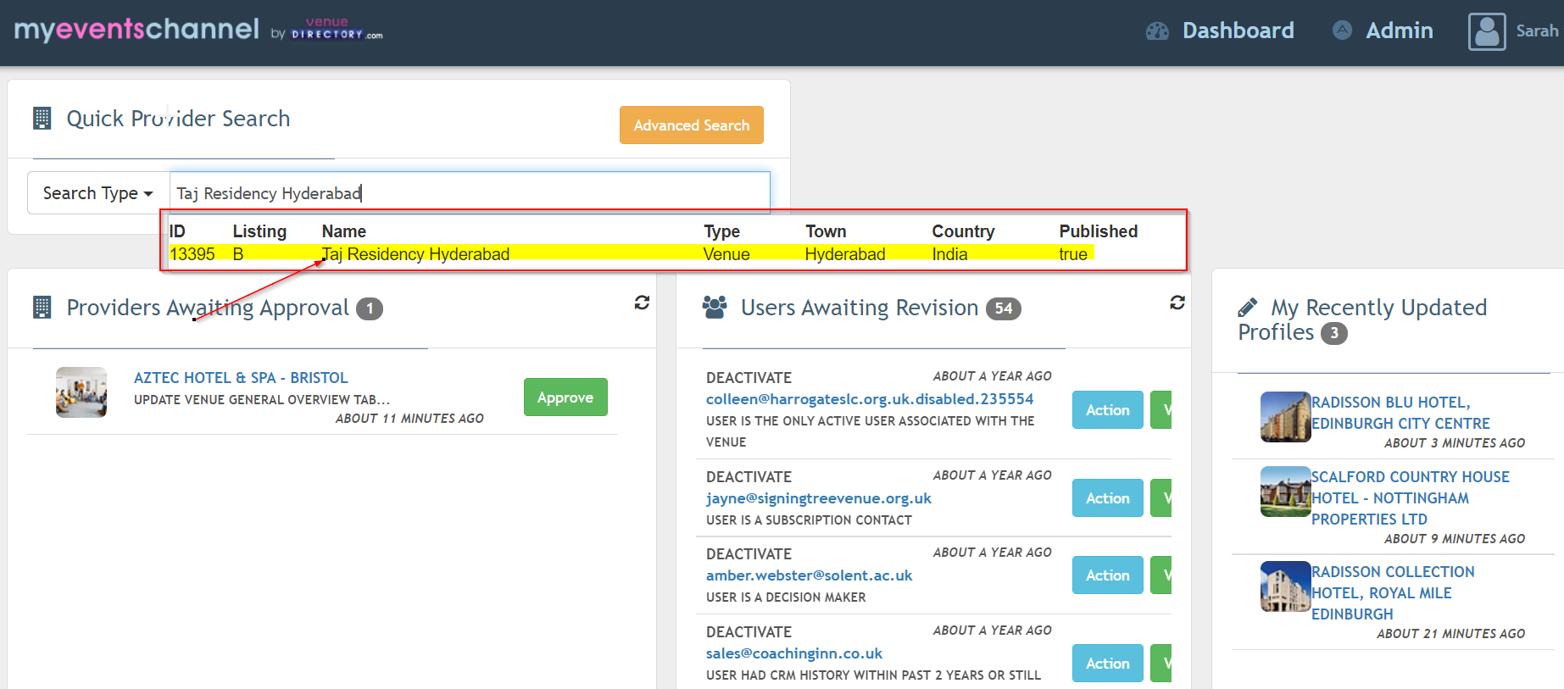The image size is (1564, 689).
Task: Open the Search Type dropdown
Action: 98,193
